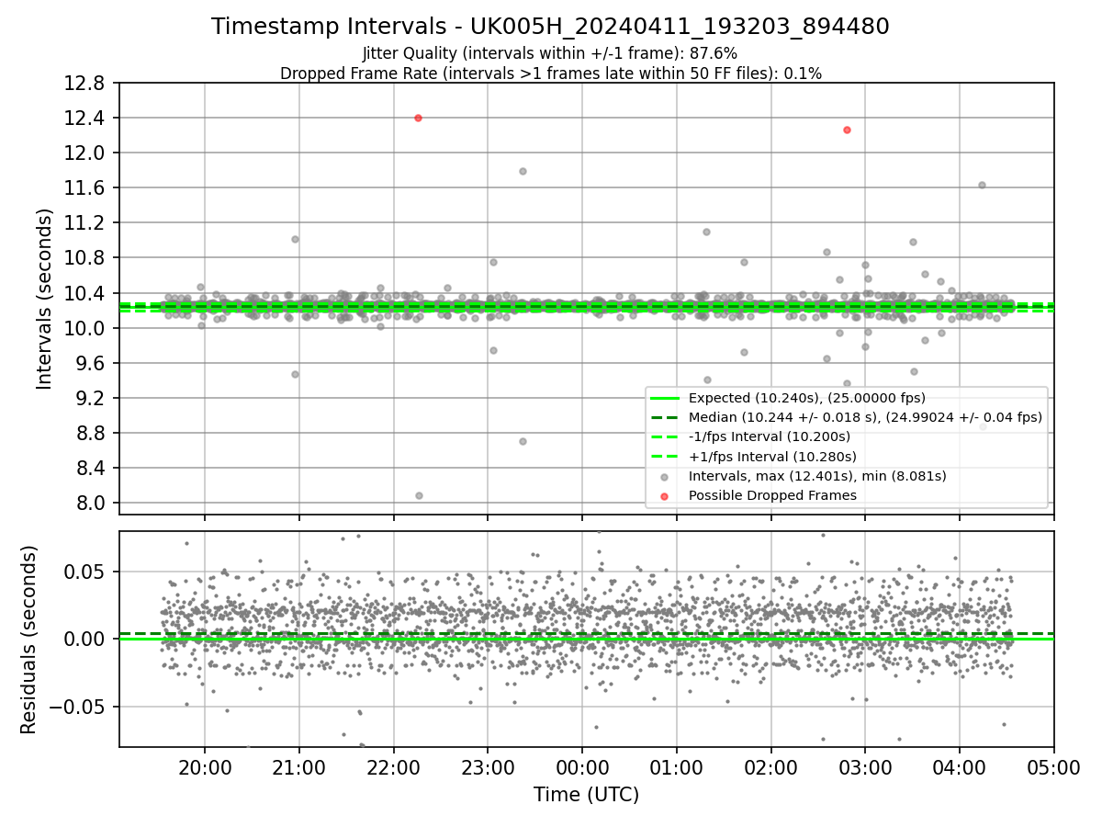Image resolution: width=1102 pixels, height=827 pixels.
Task: Click the solid green line marker in legend
Action: pos(665,398)
